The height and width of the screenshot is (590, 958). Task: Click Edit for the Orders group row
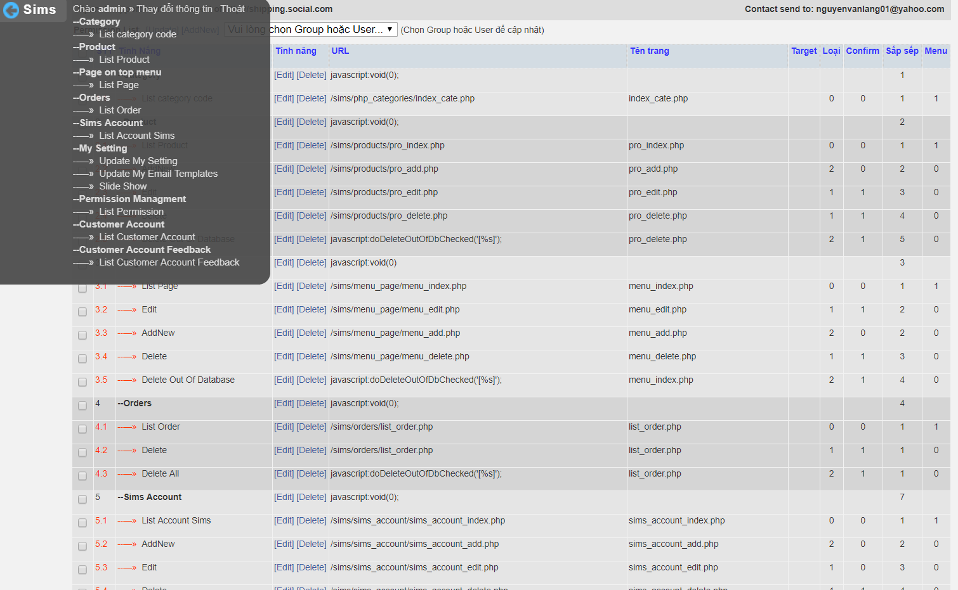point(284,403)
